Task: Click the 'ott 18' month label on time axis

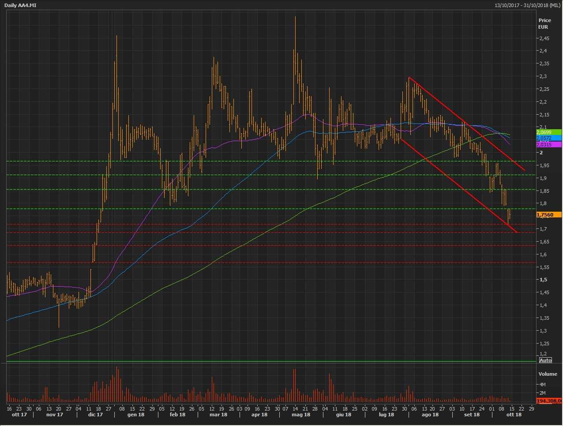Action: click(514, 415)
